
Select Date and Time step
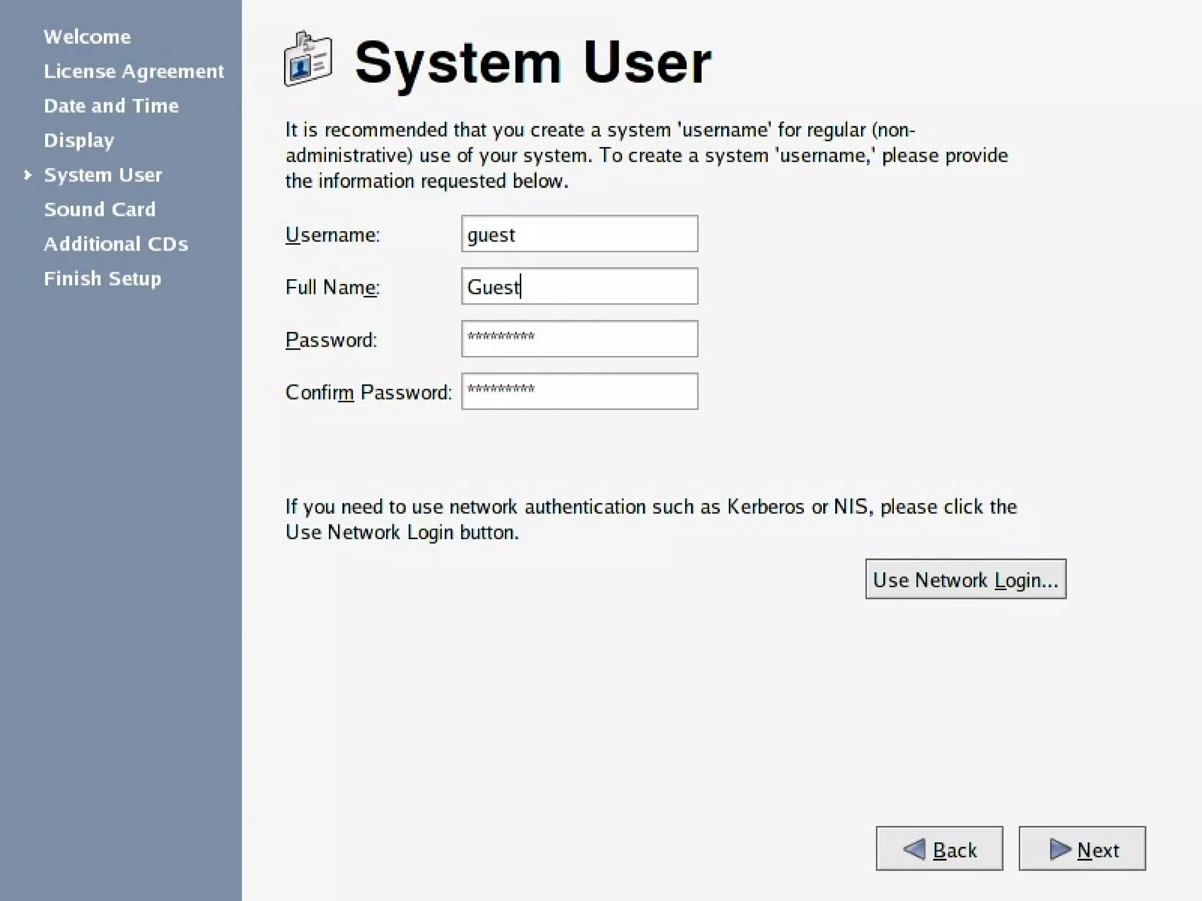111,106
